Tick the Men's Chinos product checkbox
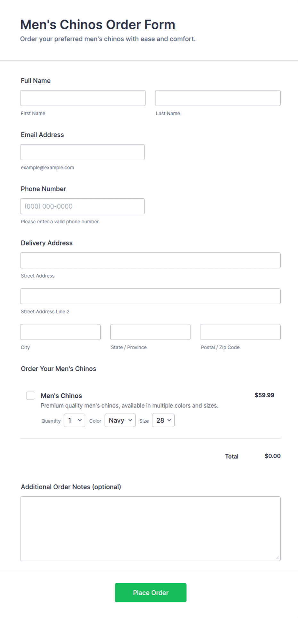 coord(30,396)
